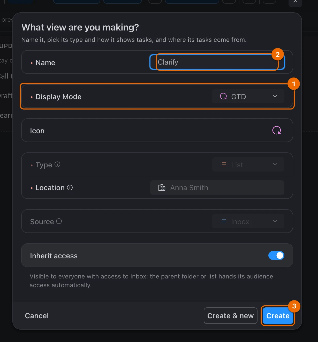The width and height of the screenshot is (318, 342).
Task: Click the 'Visible to everyone with access' description
Action: [151, 281]
